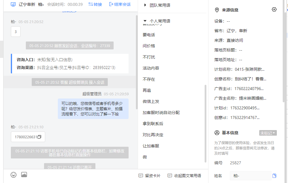
Task: Click the 创意名称 value 别纠结了
Action: [x=250, y=79]
